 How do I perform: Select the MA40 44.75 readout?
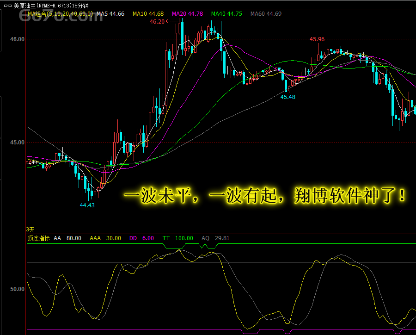tap(226, 14)
